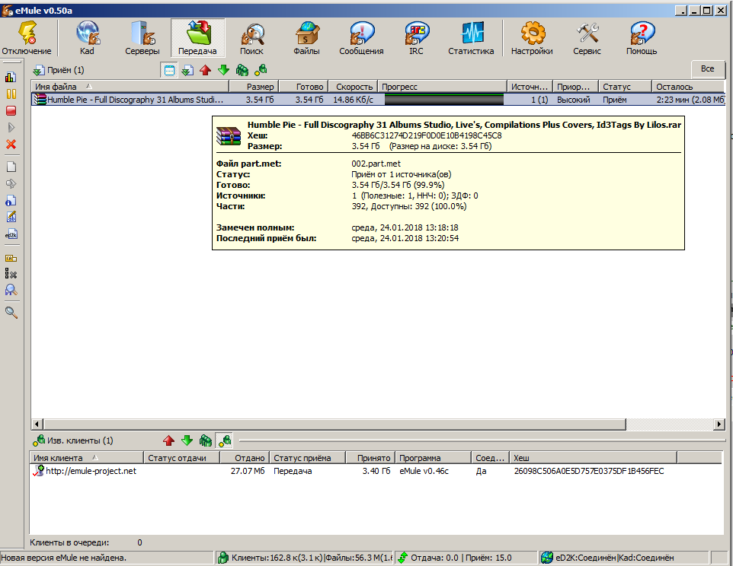Open the Сообщения messages page

coord(361,38)
